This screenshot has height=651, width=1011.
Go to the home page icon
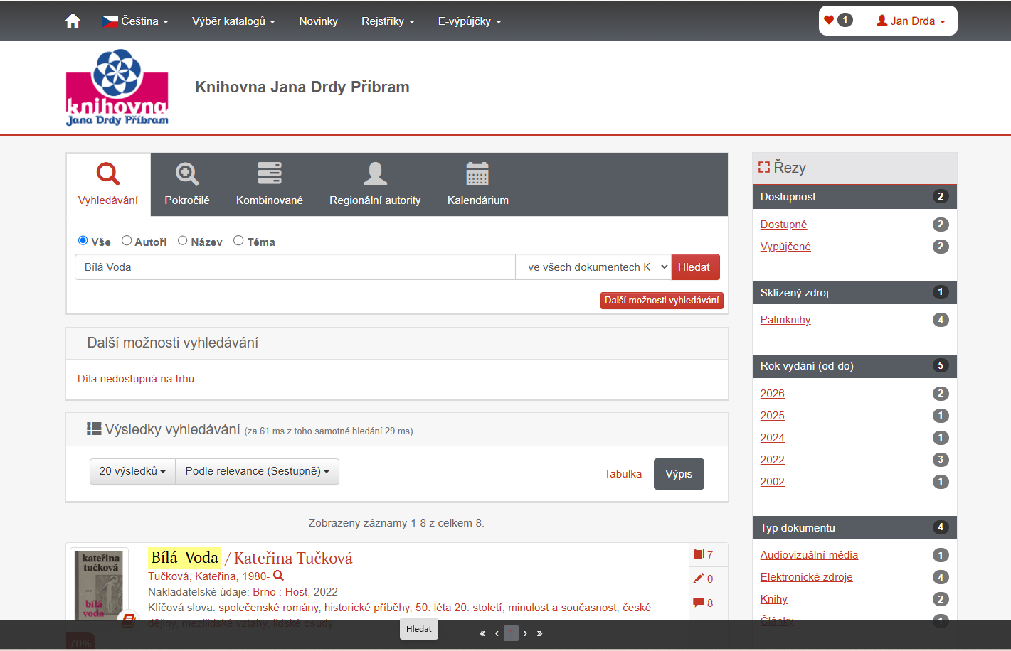click(73, 21)
